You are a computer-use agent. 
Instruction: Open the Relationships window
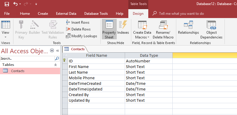(188, 27)
